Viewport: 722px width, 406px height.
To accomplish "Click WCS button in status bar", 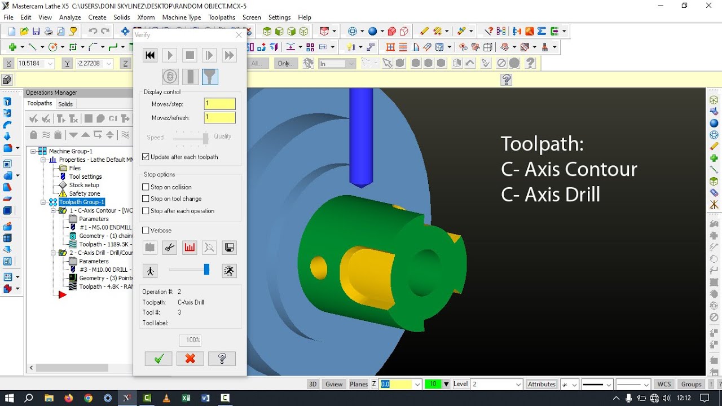I will click(664, 384).
